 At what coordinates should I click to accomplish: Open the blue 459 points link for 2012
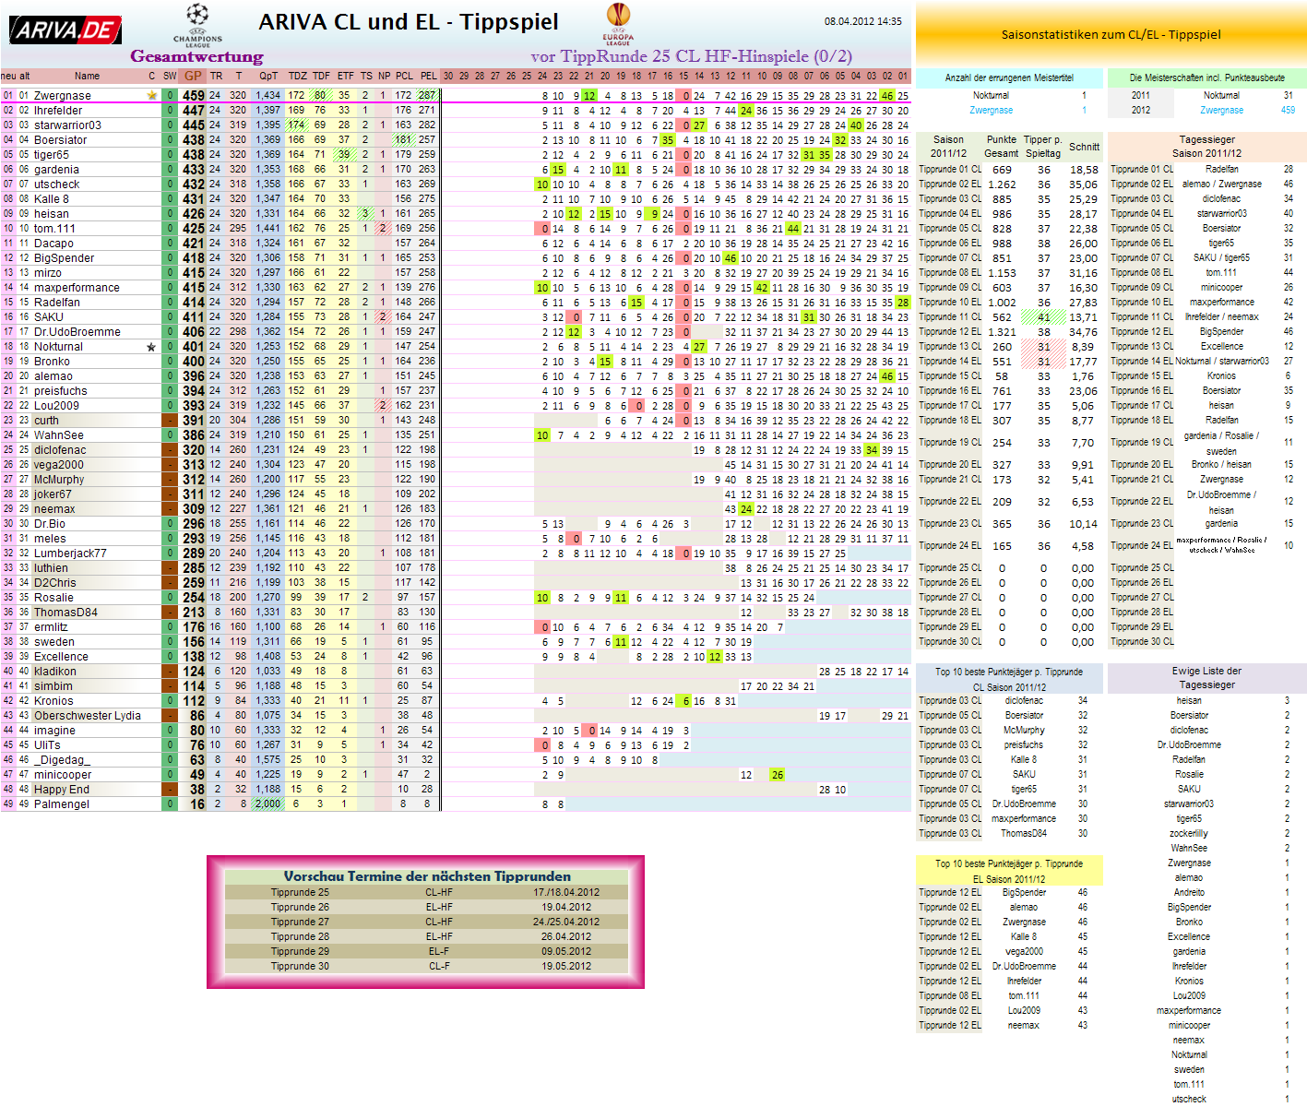[1288, 111]
